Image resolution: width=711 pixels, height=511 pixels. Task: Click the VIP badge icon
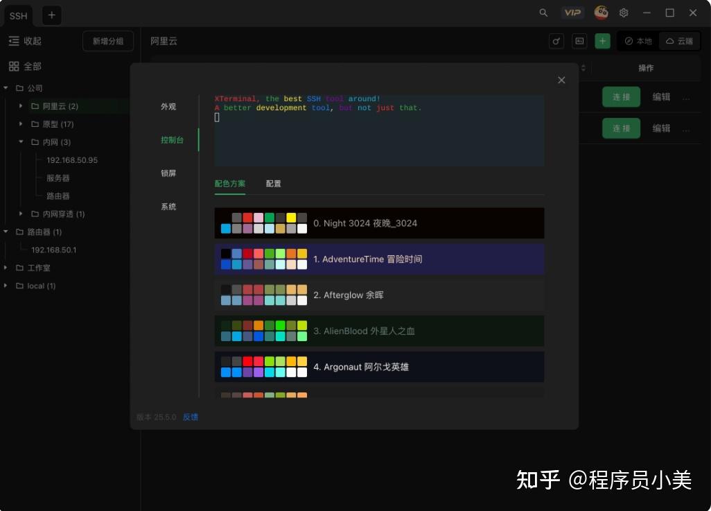pos(572,12)
